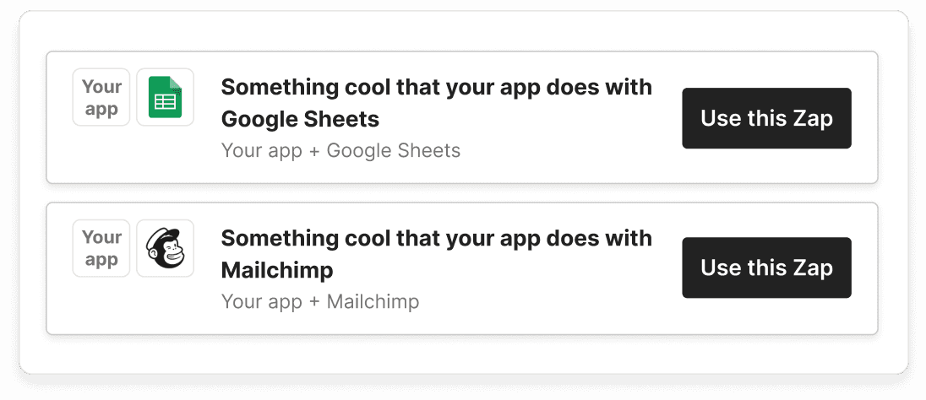The image size is (926, 400).
Task: Select "Your app" icon beside Mailchimp logo
Action: 101,248
